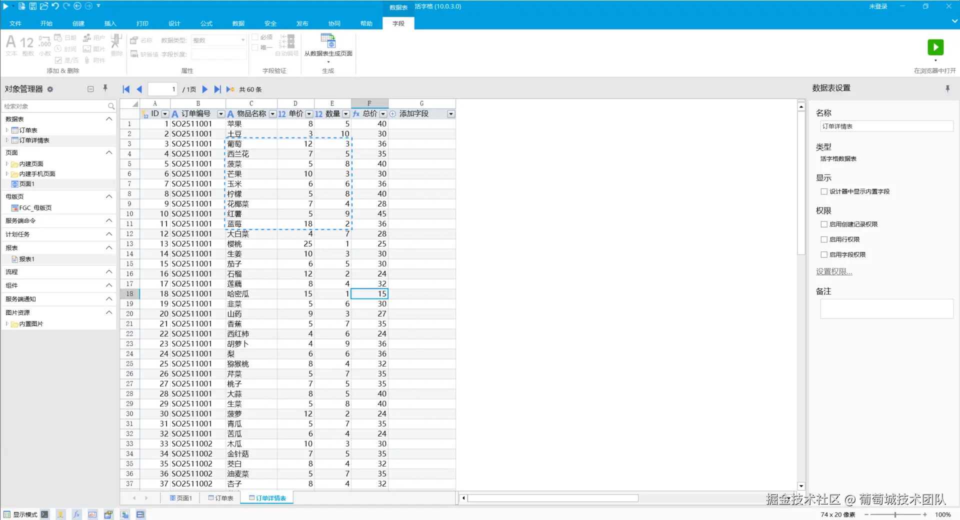Viewport: 960px width, 520px height.
Task: Open the 公式 ribbon tab
Action: 206,23
